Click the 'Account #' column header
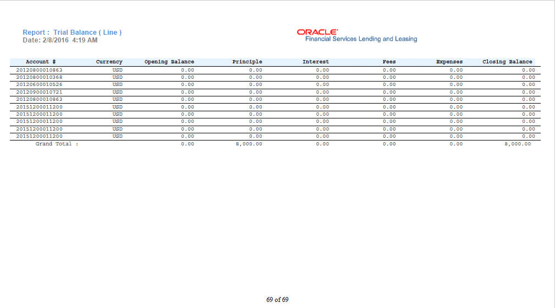This screenshot has width=555, height=308. (41, 62)
